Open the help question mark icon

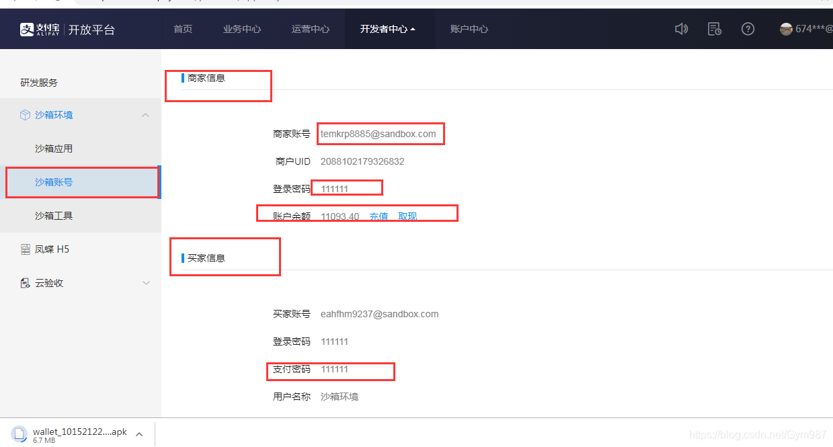pyautogui.click(x=748, y=29)
